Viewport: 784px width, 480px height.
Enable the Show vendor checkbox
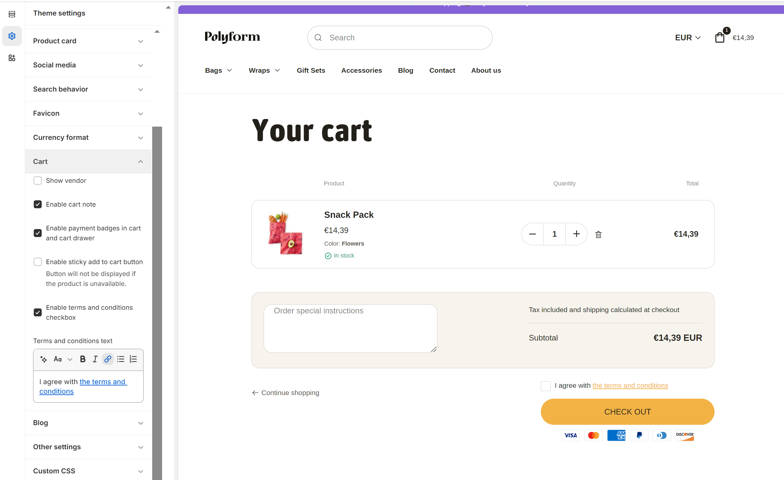coord(38,180)
